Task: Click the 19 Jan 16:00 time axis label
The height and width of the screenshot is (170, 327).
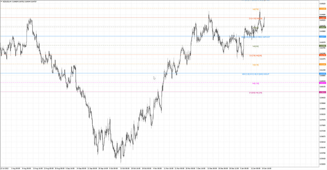Action: [x=267, y=168]
